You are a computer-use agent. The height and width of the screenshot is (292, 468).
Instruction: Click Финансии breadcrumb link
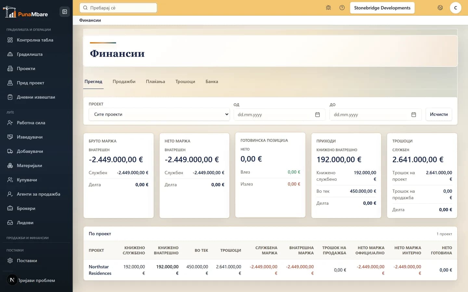coord(90,20)
